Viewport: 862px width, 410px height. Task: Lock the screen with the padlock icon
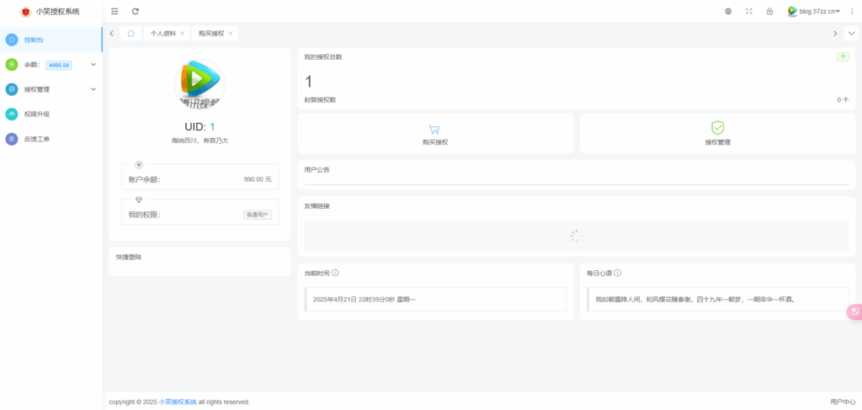click(769, 11)
